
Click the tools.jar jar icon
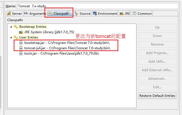coord(21,53)
